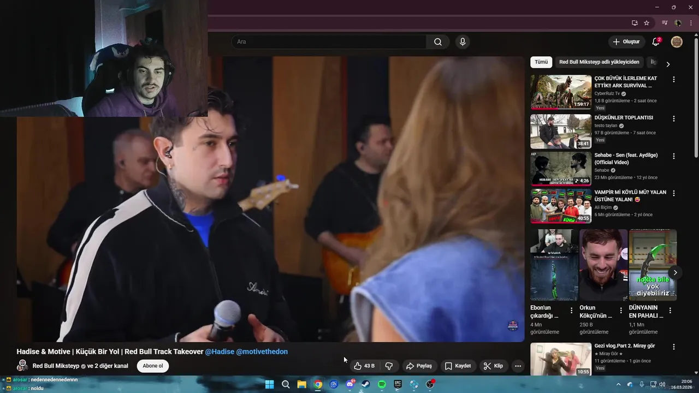Activate voice search microphone
Viewport: 699px width, 393px height.
[x=463, y=42]
